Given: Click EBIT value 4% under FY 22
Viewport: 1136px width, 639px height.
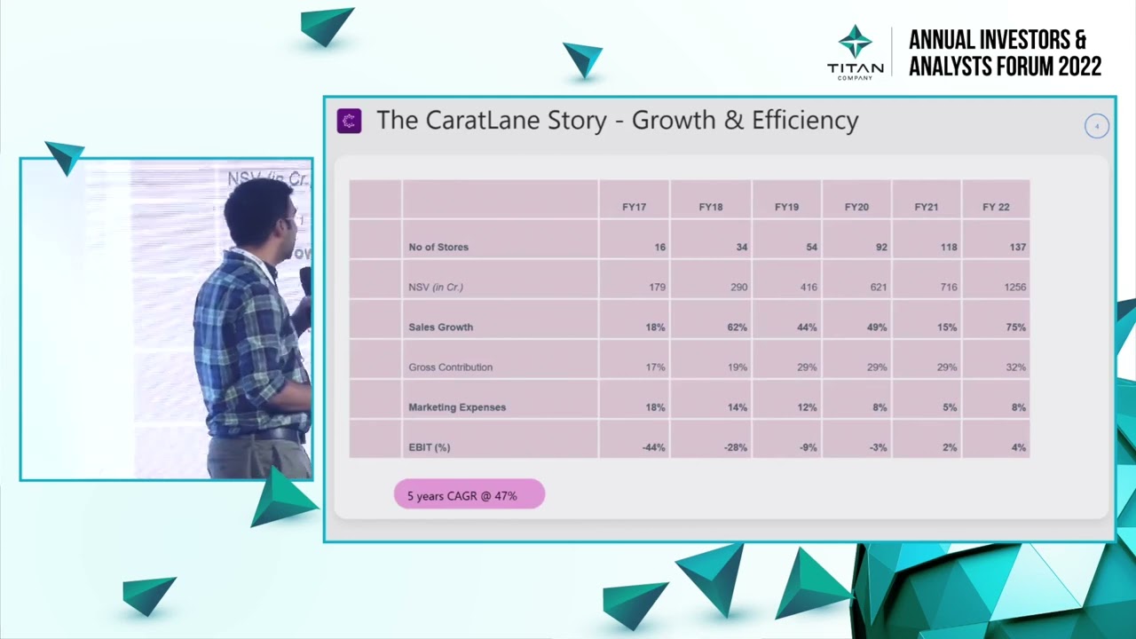Looking at the screenshot, I should pos(1019,446).
